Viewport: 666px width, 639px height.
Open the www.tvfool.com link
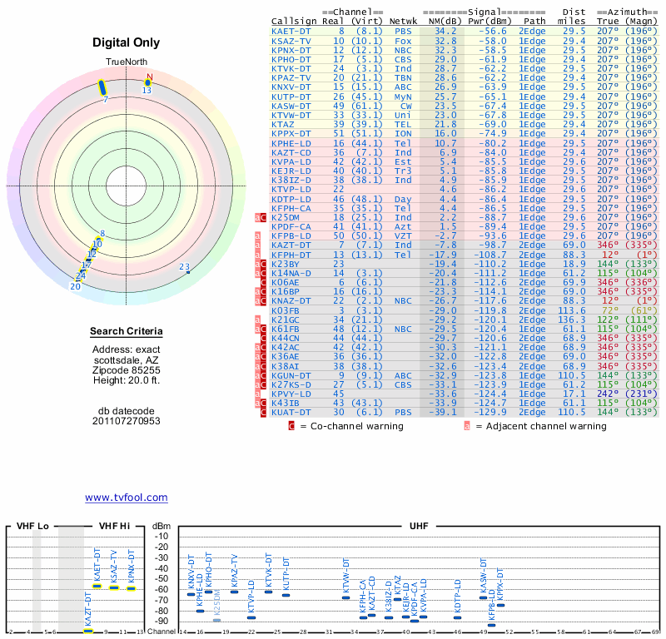pyautogui.click(x=126, y=498)
